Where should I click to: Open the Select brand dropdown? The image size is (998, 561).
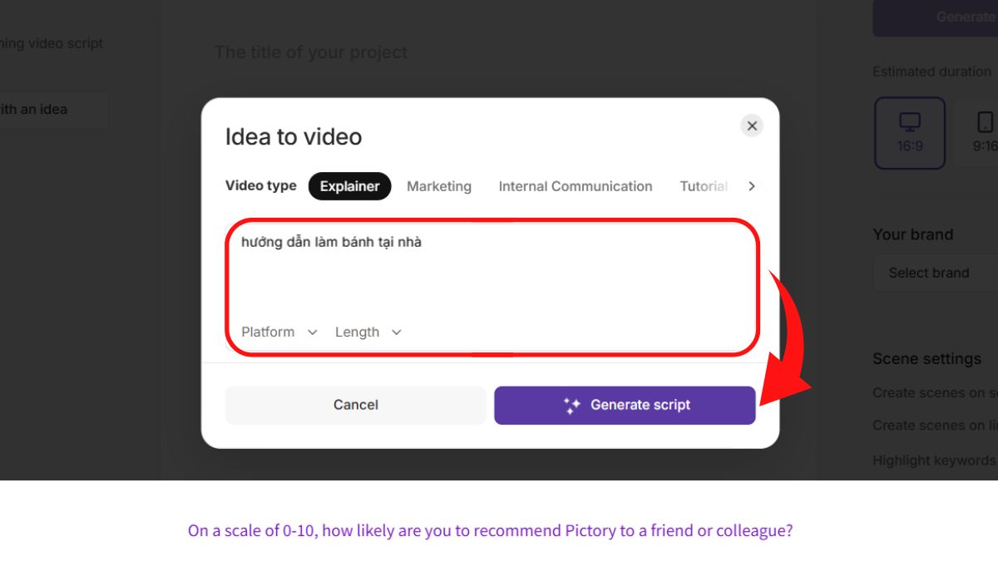click(x=929, y=273)
